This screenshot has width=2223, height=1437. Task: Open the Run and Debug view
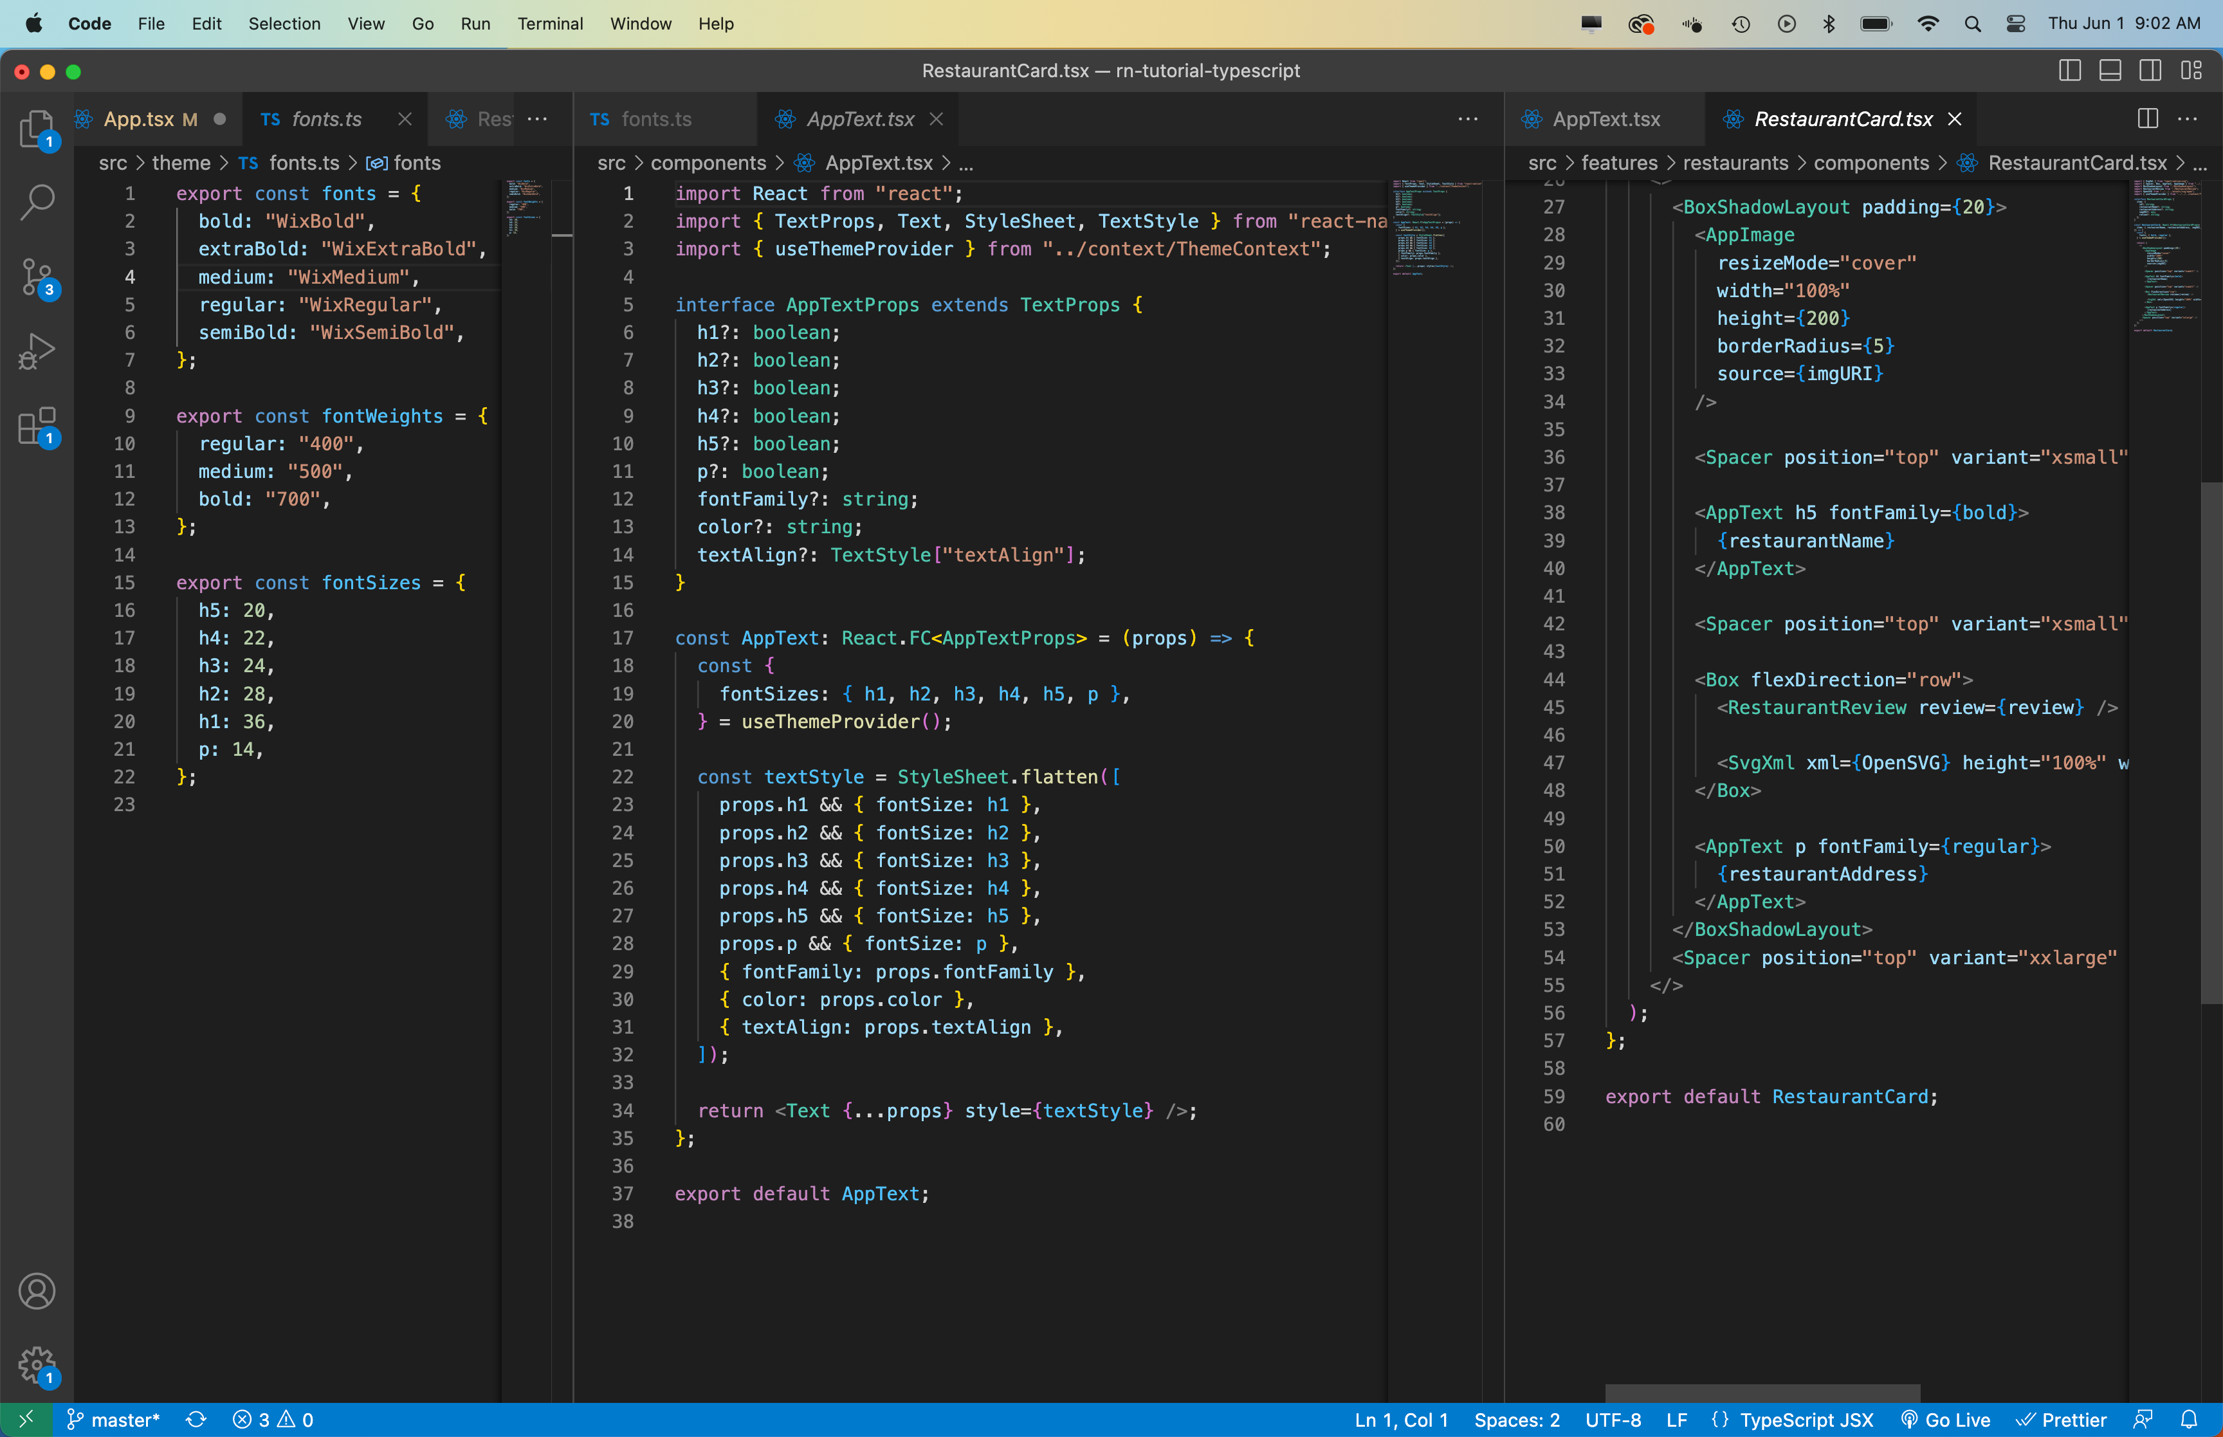click(x=37, y=352)
